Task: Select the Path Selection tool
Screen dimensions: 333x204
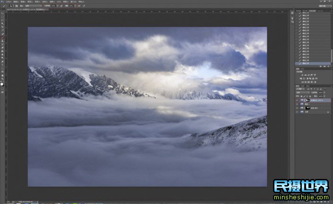Action: 3,68
